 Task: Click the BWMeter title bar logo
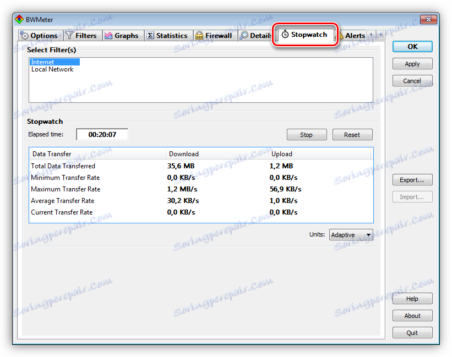click(19, 19)
